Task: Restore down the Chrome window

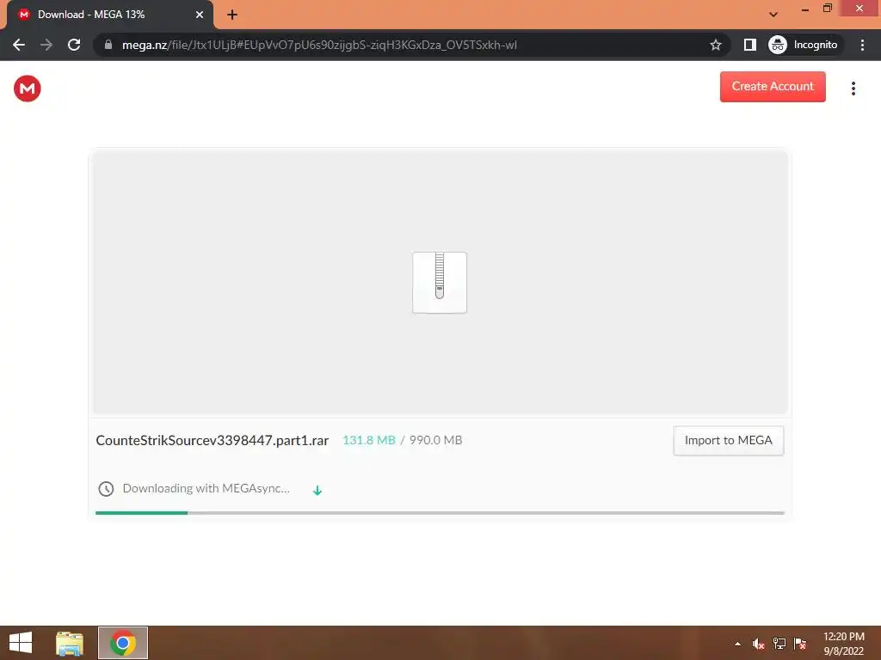Action: point(827,9)
